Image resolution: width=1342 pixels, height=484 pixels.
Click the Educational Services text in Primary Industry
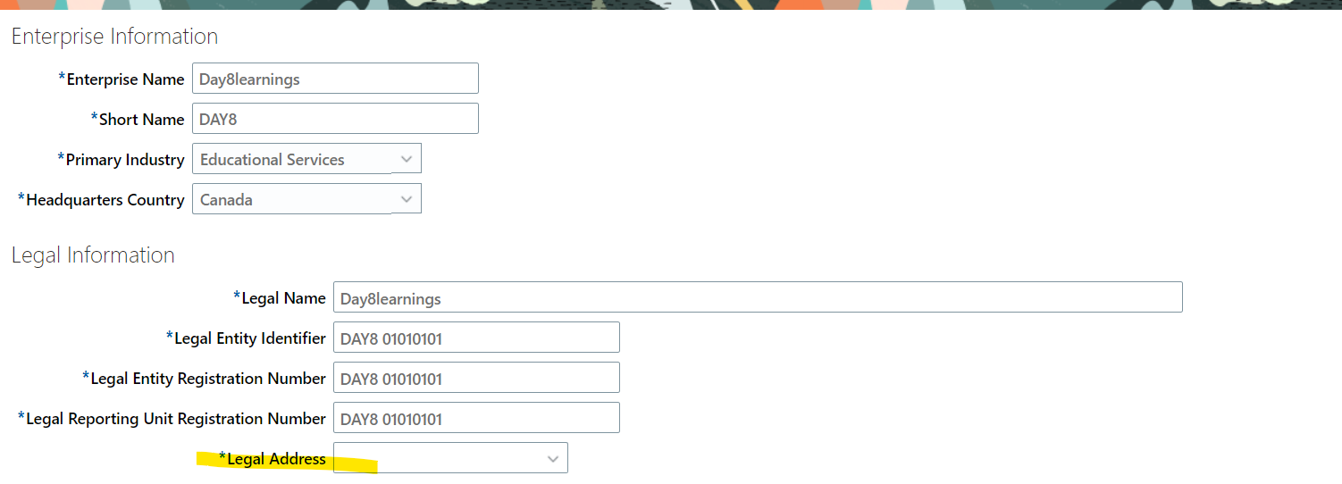click(x=273, y=160)
